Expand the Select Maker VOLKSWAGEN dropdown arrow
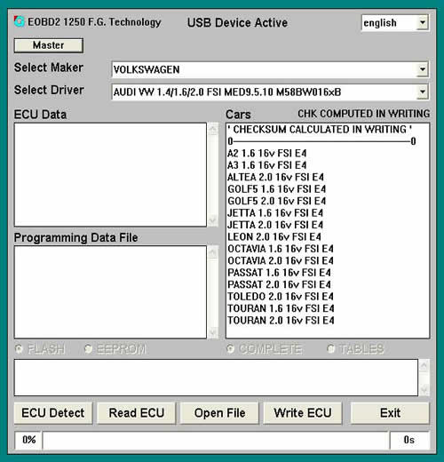This screenshot has height=462, width=444. pyautogui.click(x=423, y=69)
